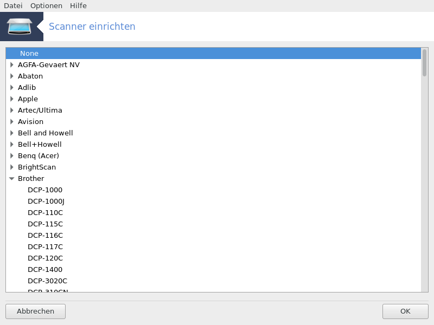Select the Apple label

coord(28,99)
